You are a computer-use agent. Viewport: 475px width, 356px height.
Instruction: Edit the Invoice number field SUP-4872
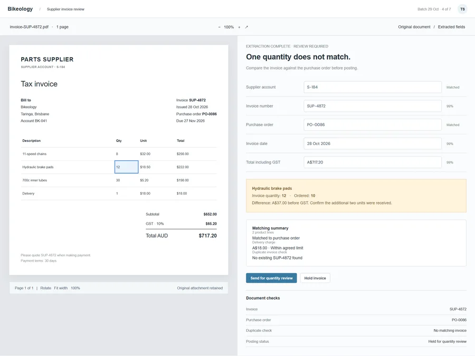pos(372,106)
